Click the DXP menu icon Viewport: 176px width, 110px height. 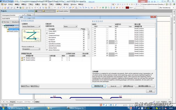click(2, 4)
